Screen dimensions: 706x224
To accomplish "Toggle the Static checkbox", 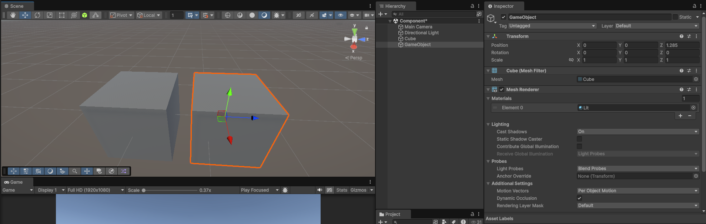I will pyautogui.click(x=675, y=17).
